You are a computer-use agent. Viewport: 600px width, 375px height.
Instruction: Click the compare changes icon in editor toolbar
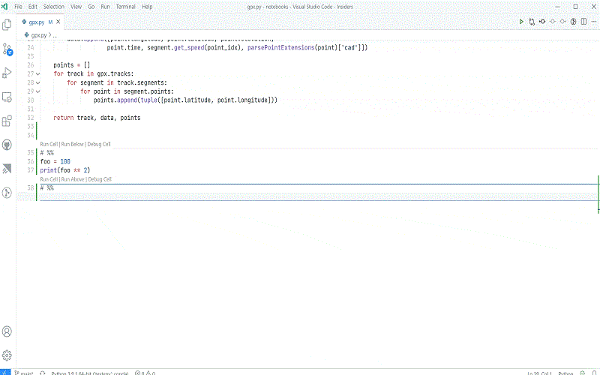(x=532, y=22)
